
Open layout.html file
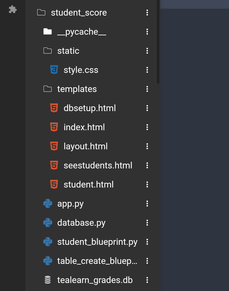86,146
